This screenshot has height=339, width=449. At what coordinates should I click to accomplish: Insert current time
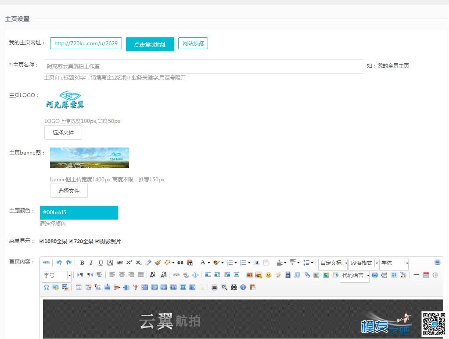pyautogui.click(x=435, y=275)
